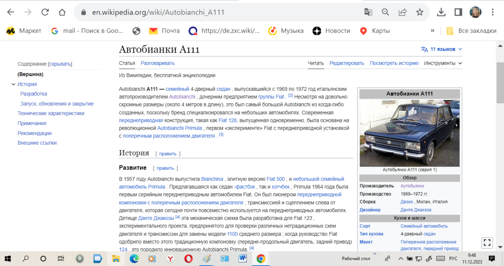Jump to Примечания in contents
The width and height of the screenshot is (504, 266).
tap(32, 123)
